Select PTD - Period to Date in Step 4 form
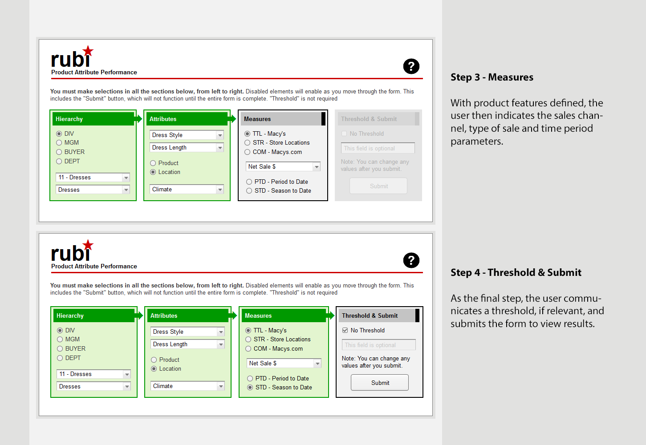The image size is (646, 445). pyautogui.click(x=250, y=378)
